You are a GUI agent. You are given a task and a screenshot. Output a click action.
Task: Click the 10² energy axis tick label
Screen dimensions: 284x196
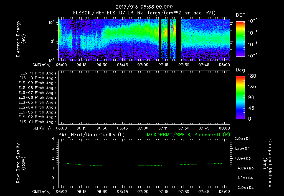point(51,22)
